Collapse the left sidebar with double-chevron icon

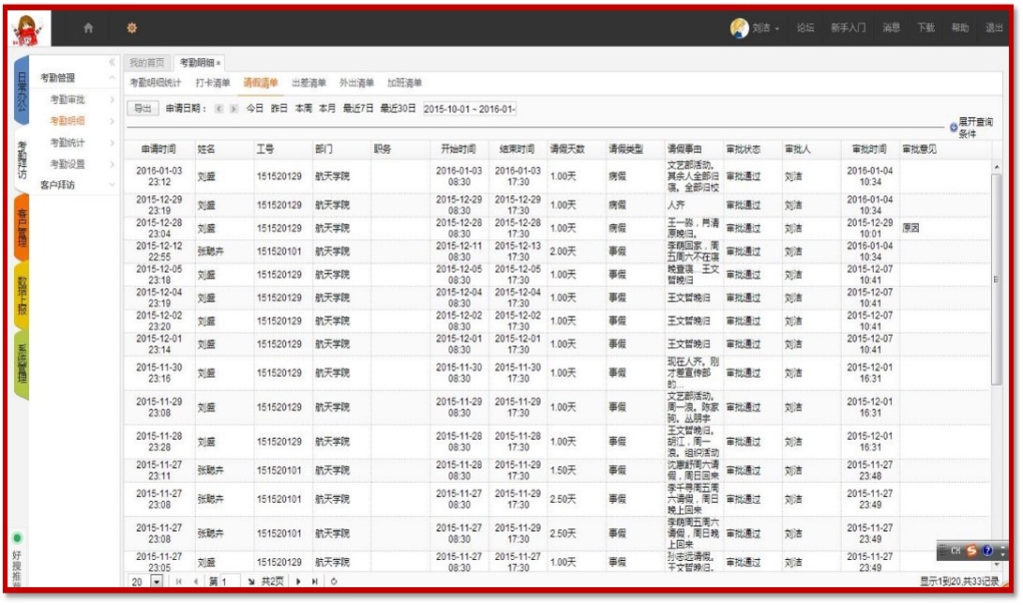click(x=112, y=63)
